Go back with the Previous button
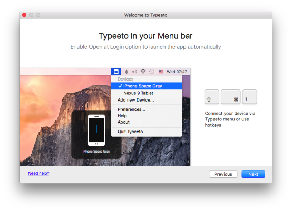This screenshot has height=211, width=292. click(223, 174)
